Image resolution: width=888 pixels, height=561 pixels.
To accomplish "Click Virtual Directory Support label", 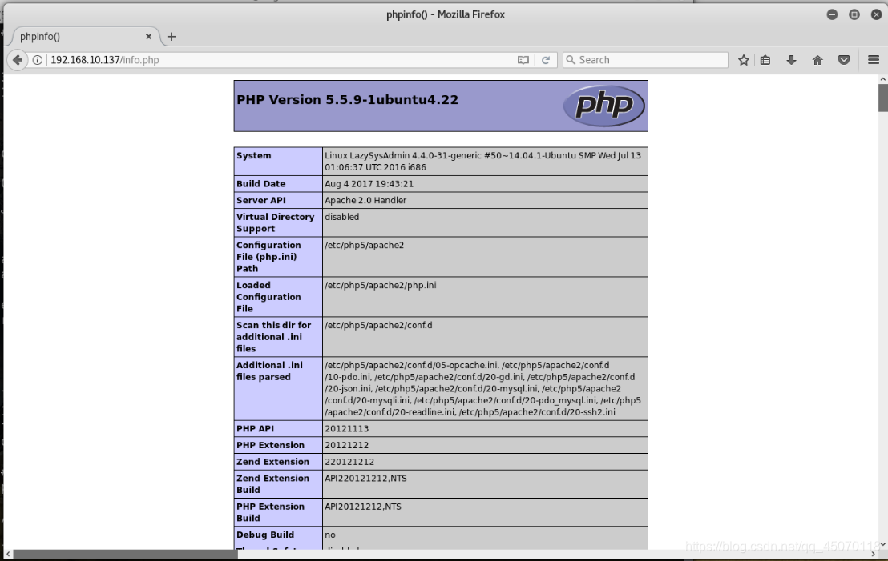I will click(275, 222).
